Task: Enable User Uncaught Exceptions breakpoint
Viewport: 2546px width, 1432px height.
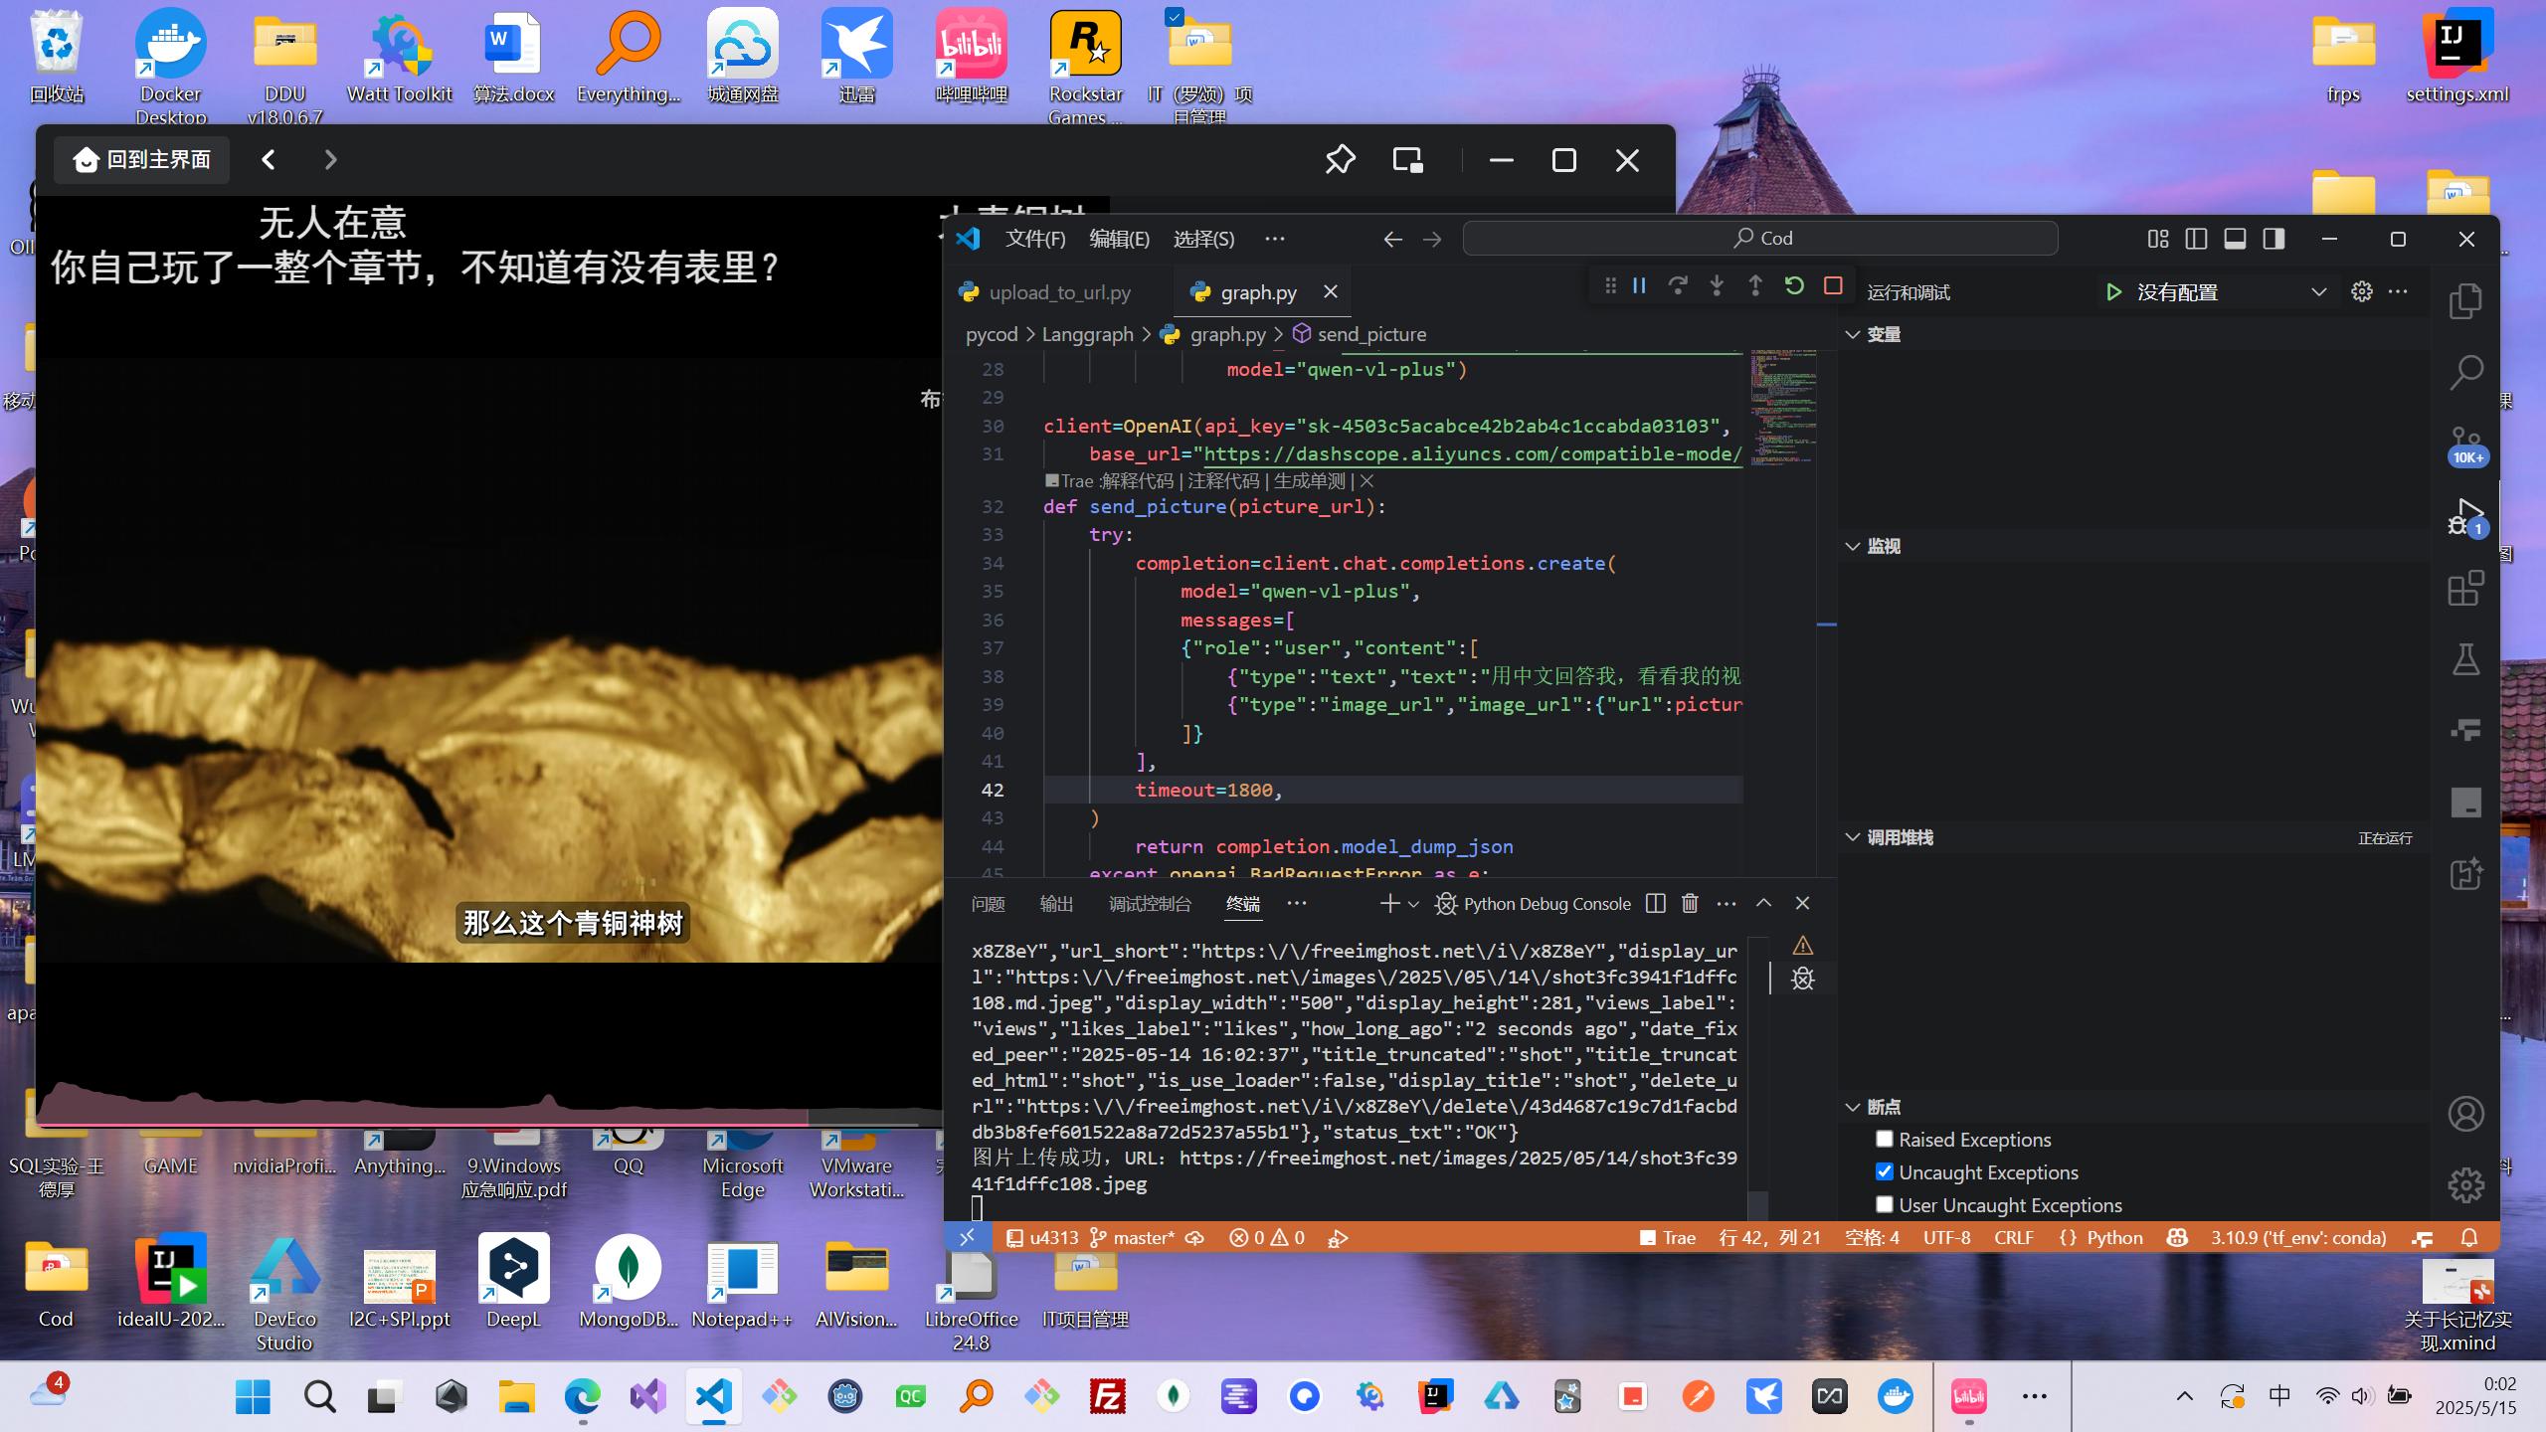Action: pos(1885,1204)
